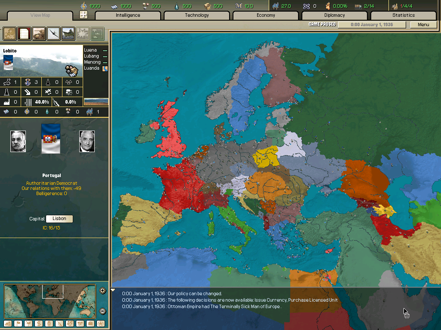The width and height of the screenshot is (441, 330).
Task: Switch to political map mode via flag icon
Action: coord(19,324)
